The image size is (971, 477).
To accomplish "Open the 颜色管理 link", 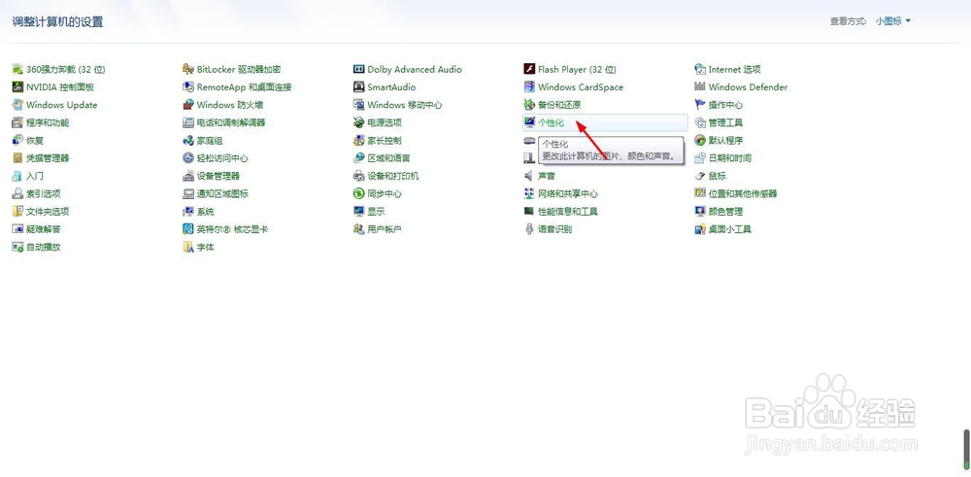I will coord(725,211).
